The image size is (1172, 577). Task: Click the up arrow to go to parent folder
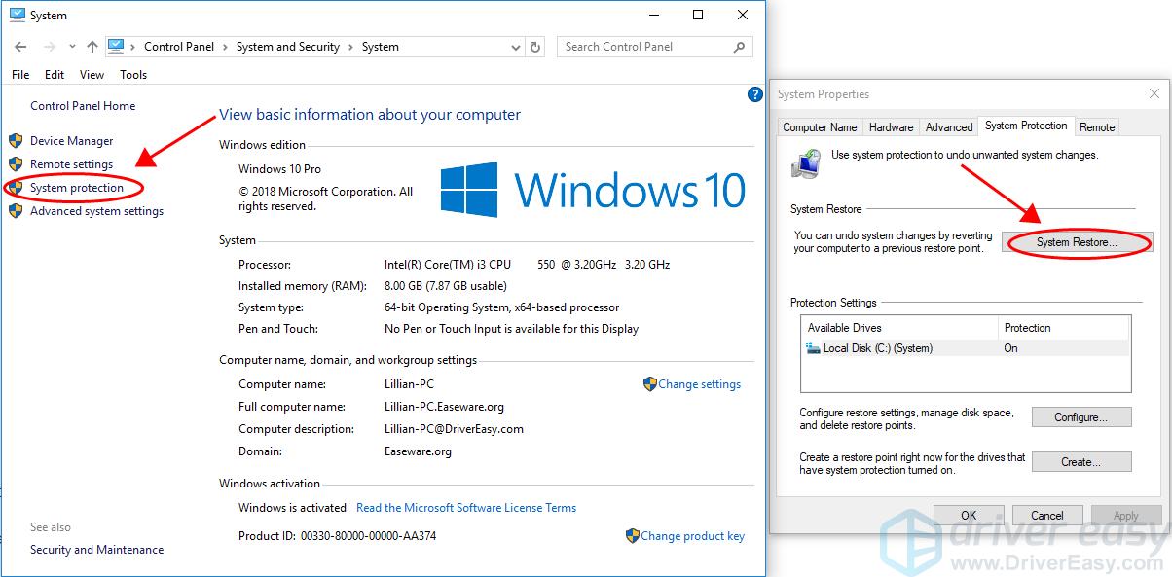click(x=92, y=46)
